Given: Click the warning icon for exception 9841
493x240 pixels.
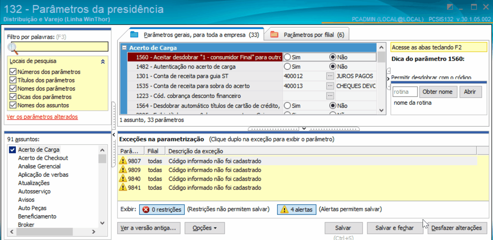Looking at the screenshot, I should pos(123,187).
